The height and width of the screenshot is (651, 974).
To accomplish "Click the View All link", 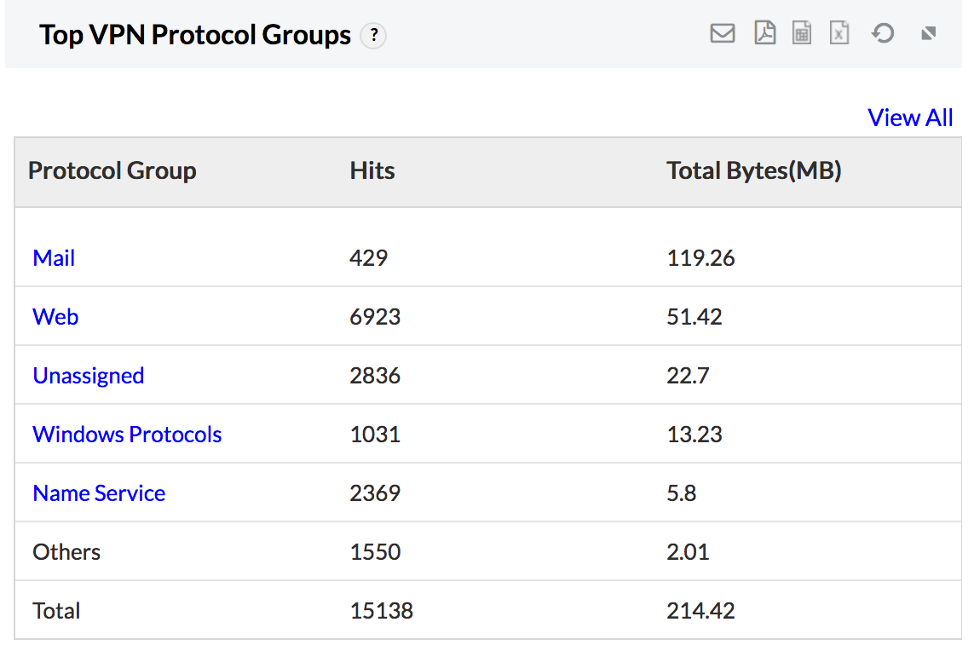I will (909, 118).
